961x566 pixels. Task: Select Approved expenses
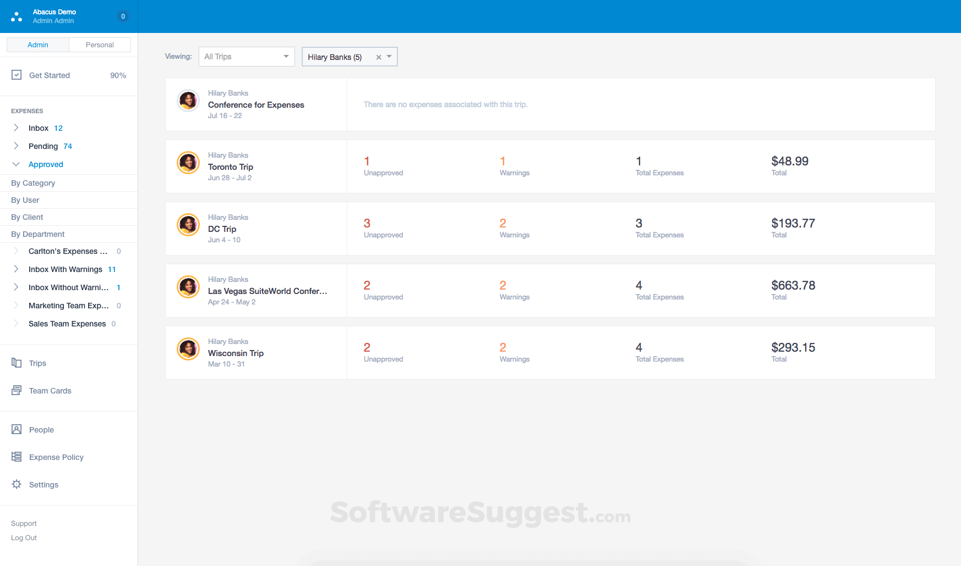coord(46,164)
